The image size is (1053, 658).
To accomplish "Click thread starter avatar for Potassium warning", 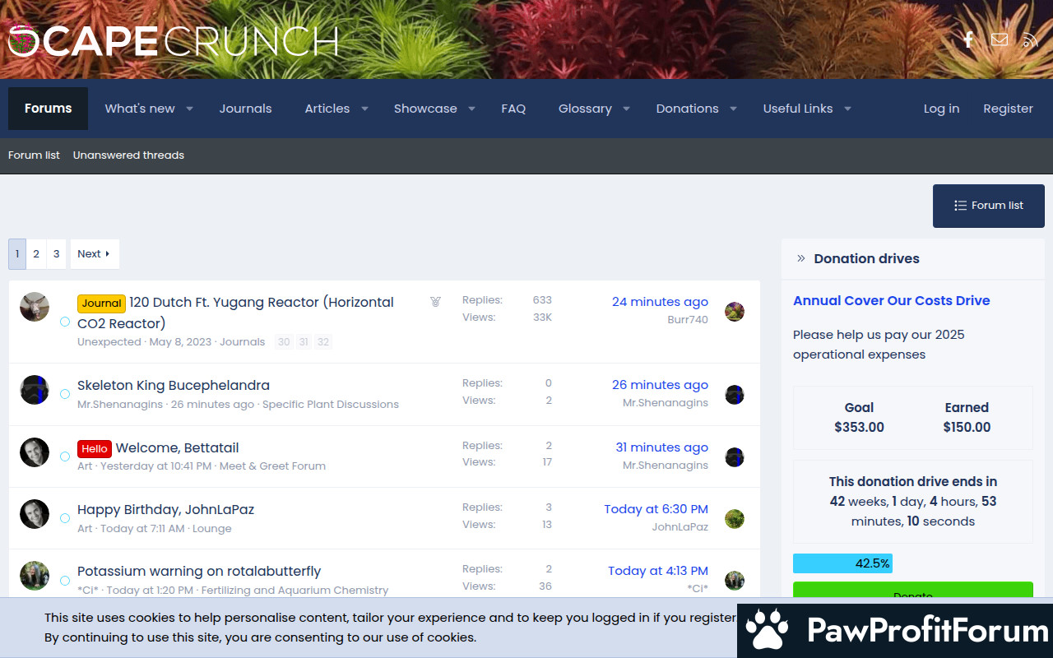I will (x=35, y=576).
